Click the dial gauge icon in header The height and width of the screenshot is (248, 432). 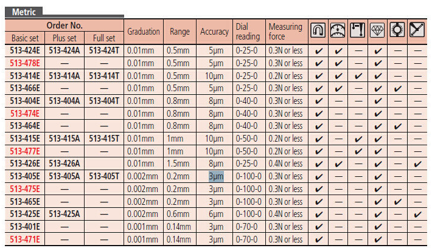click(338, 31)
